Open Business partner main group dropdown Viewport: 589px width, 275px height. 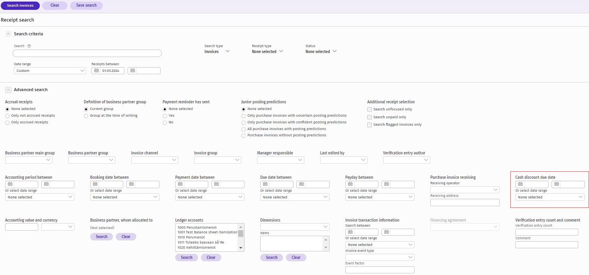coord(29,160)
